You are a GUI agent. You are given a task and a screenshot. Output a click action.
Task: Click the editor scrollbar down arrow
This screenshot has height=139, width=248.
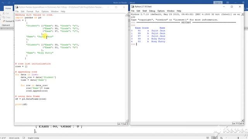(127, 121)
